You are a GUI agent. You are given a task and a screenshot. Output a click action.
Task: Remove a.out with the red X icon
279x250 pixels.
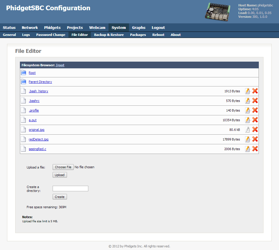[x=255, y=120]
